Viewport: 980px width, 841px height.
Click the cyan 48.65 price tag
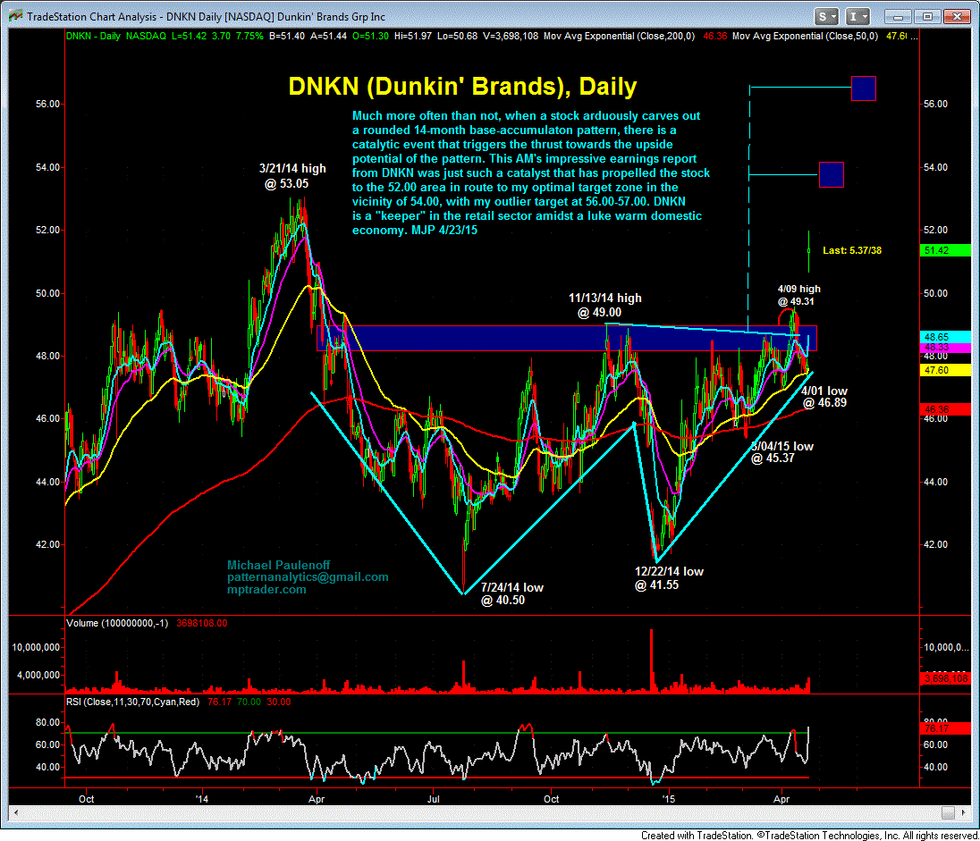click(946, 338)
